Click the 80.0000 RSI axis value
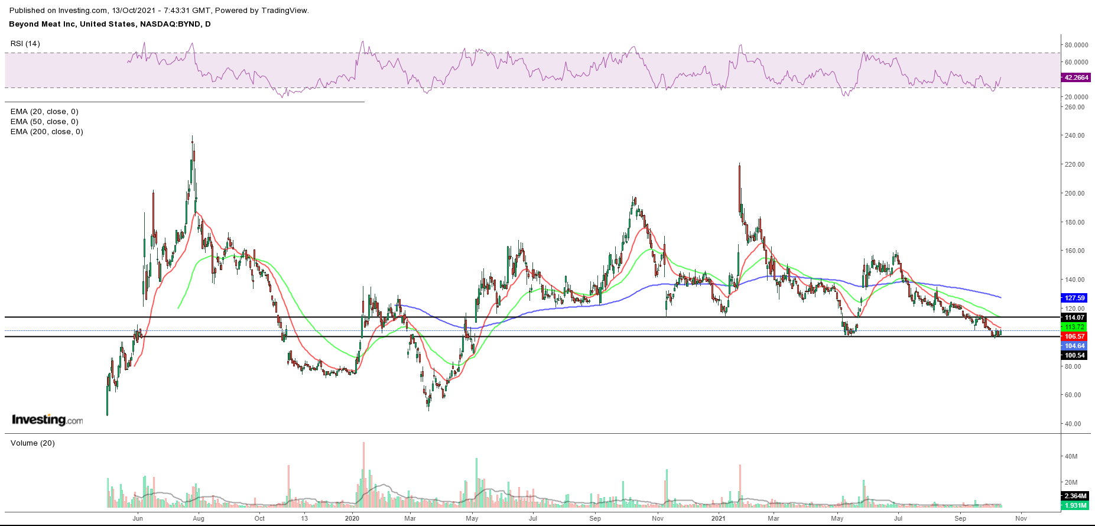This screenshot has height=526, width=1095. [1076, 45]
